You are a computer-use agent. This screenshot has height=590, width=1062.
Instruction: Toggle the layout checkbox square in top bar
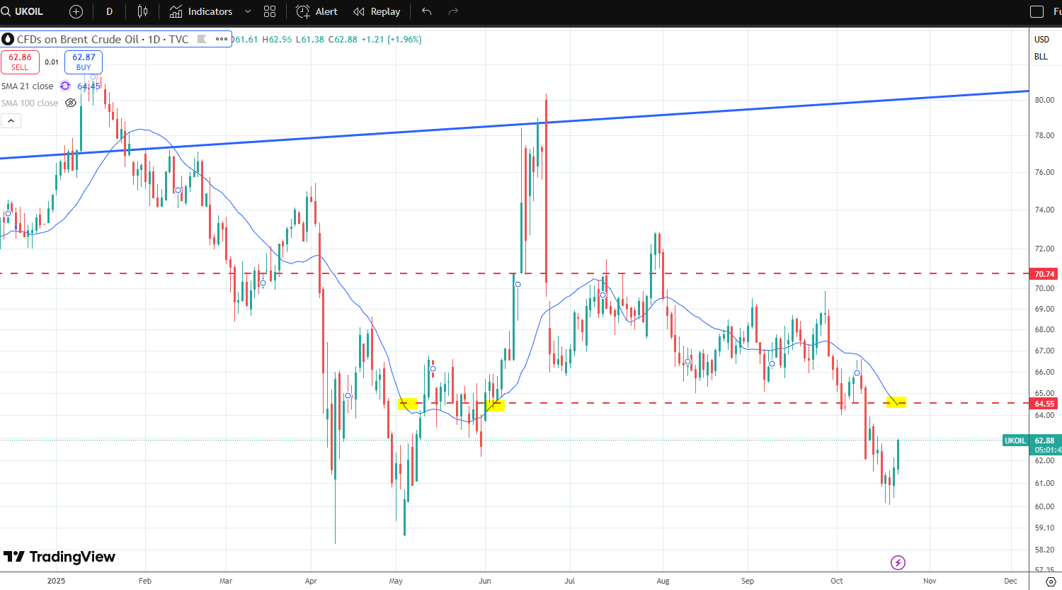(x=1037, y=11)
